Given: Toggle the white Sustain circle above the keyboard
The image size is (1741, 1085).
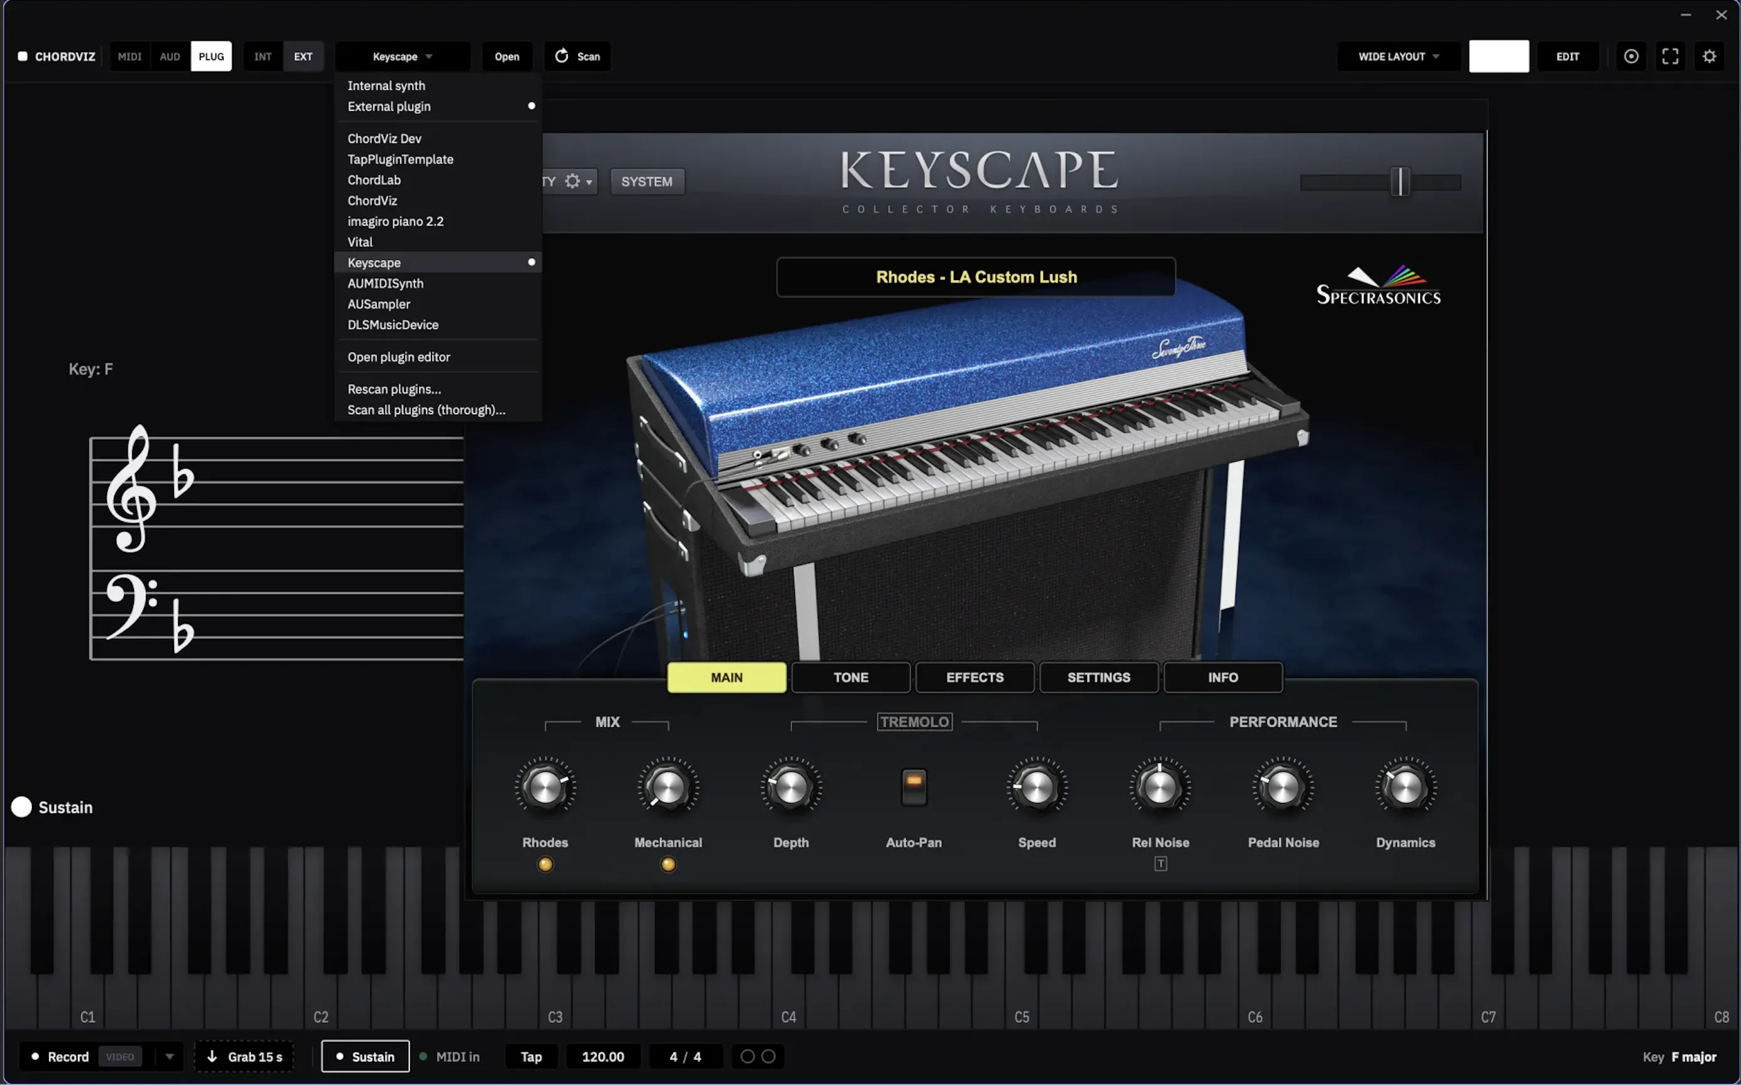Looking at the screenshot, I should click(21, 807).
